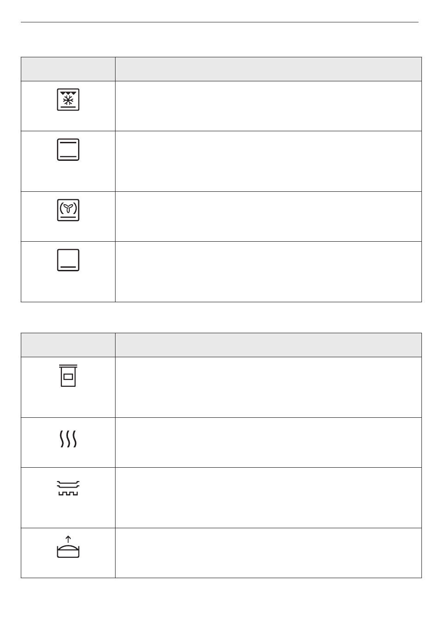Click the empty cell next to plate warming icon
439x635 pixels.
[268, 498]
